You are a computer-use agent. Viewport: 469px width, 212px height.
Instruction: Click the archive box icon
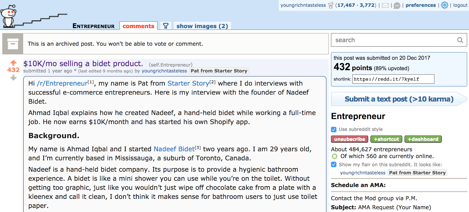13,44
